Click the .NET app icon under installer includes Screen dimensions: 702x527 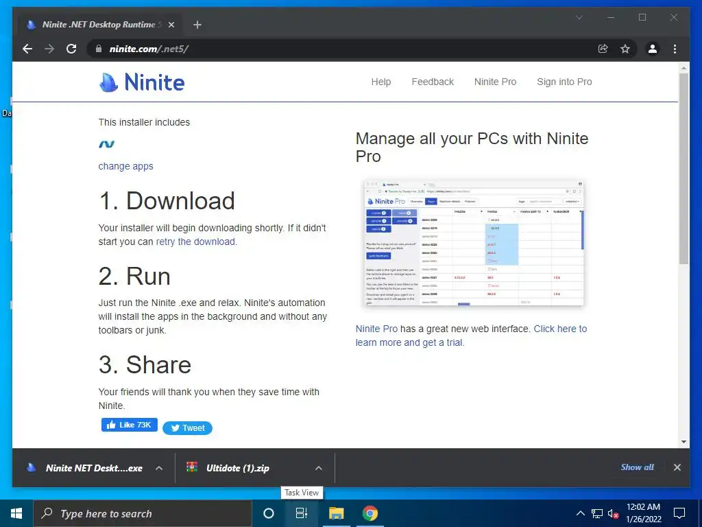coord(106,144)
